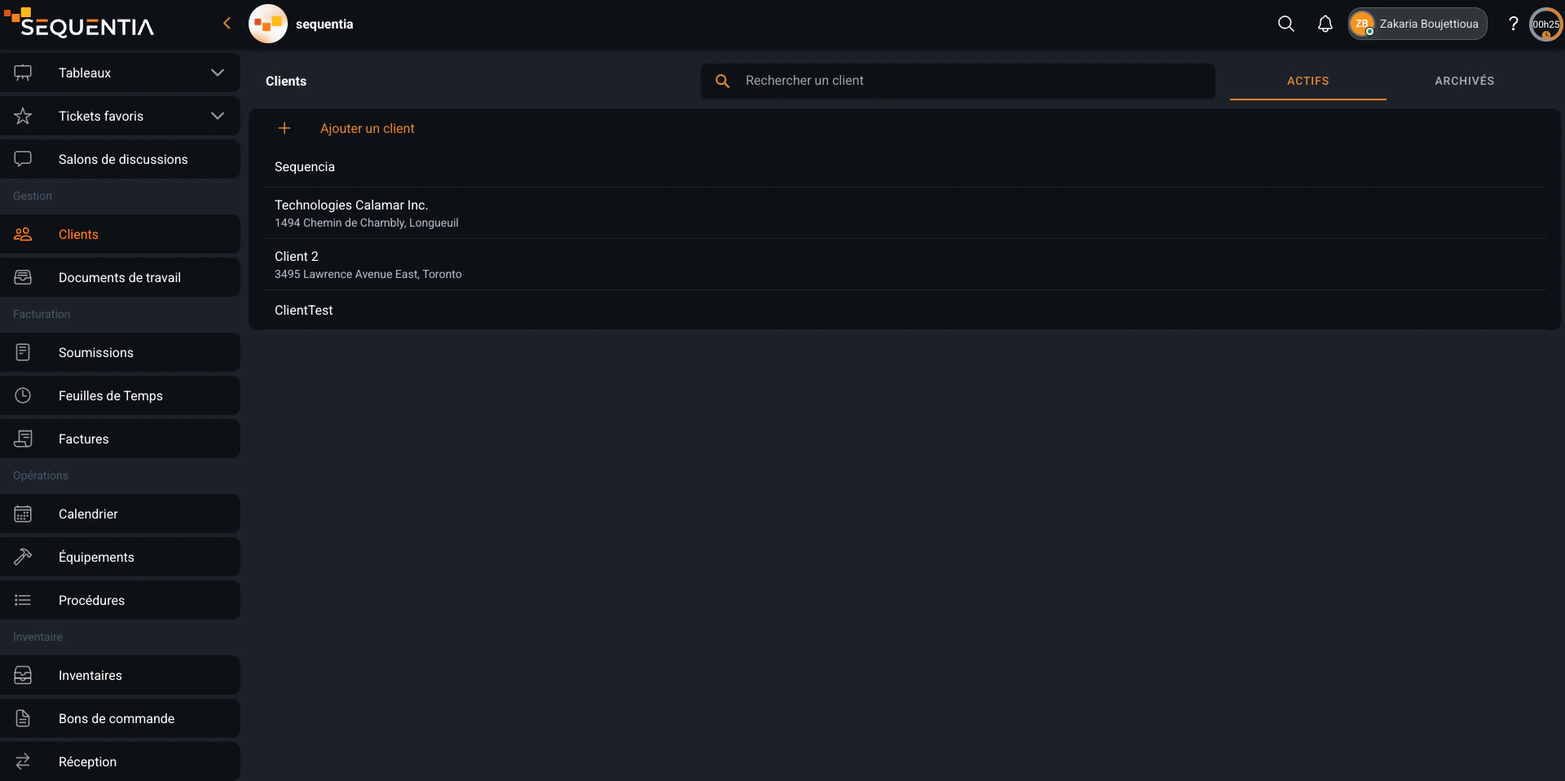Click the Bons de commande file icon

click(x=23, y=718)
